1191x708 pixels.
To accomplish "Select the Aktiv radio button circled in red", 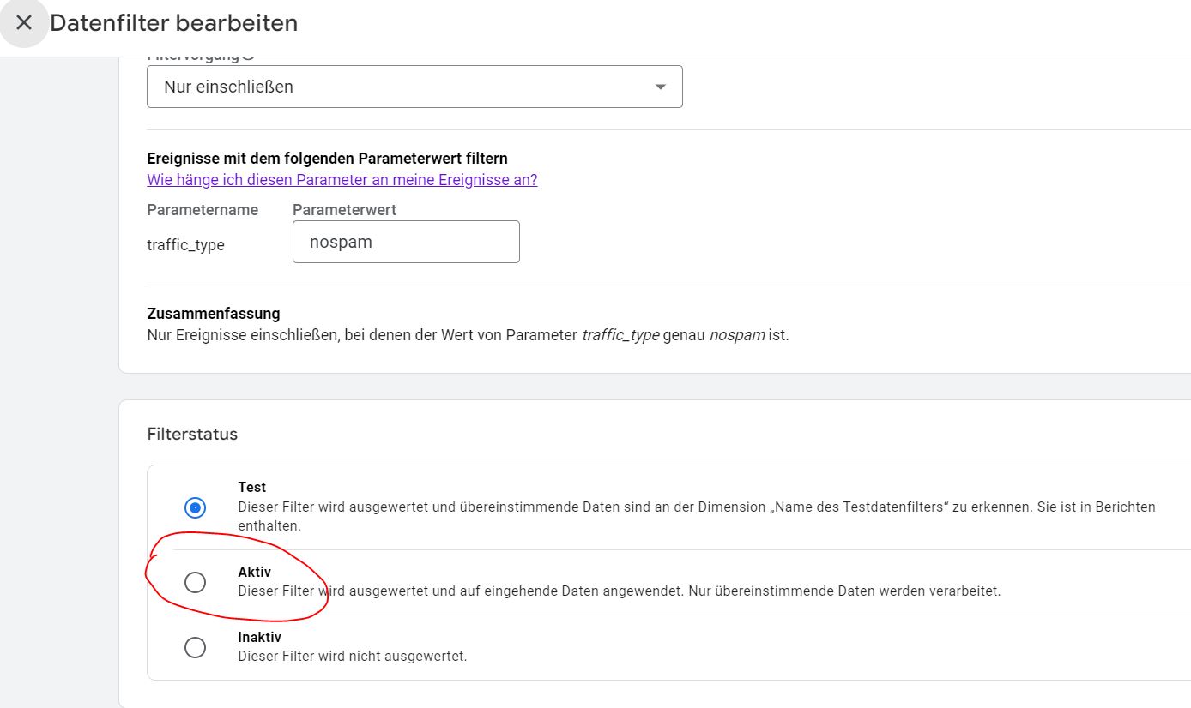I will point(195,582).
